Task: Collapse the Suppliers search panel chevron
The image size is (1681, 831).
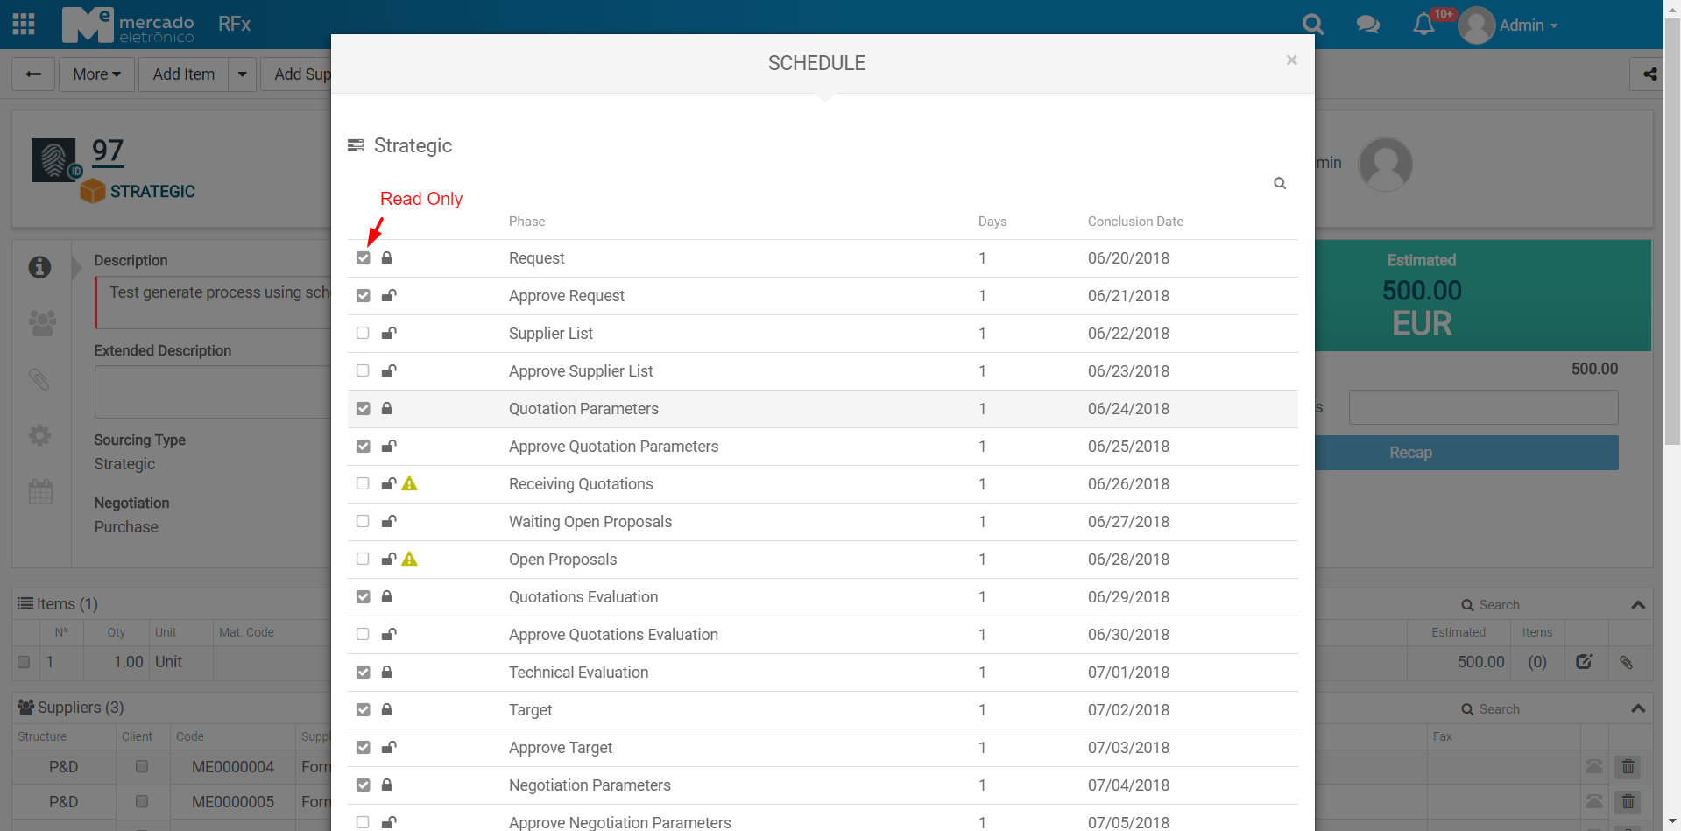Action: [x=1637, y=708]
